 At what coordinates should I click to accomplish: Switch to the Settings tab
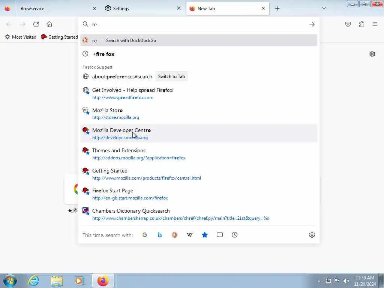pyautogui.click(x=142, y=8)
